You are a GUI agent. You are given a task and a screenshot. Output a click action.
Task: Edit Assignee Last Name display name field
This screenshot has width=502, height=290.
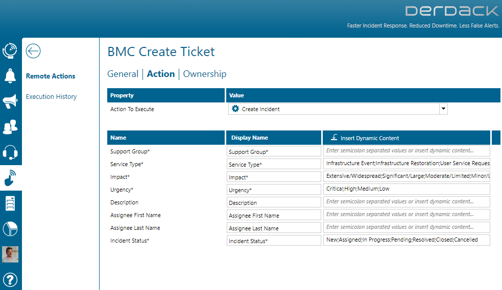coord(274,228)
